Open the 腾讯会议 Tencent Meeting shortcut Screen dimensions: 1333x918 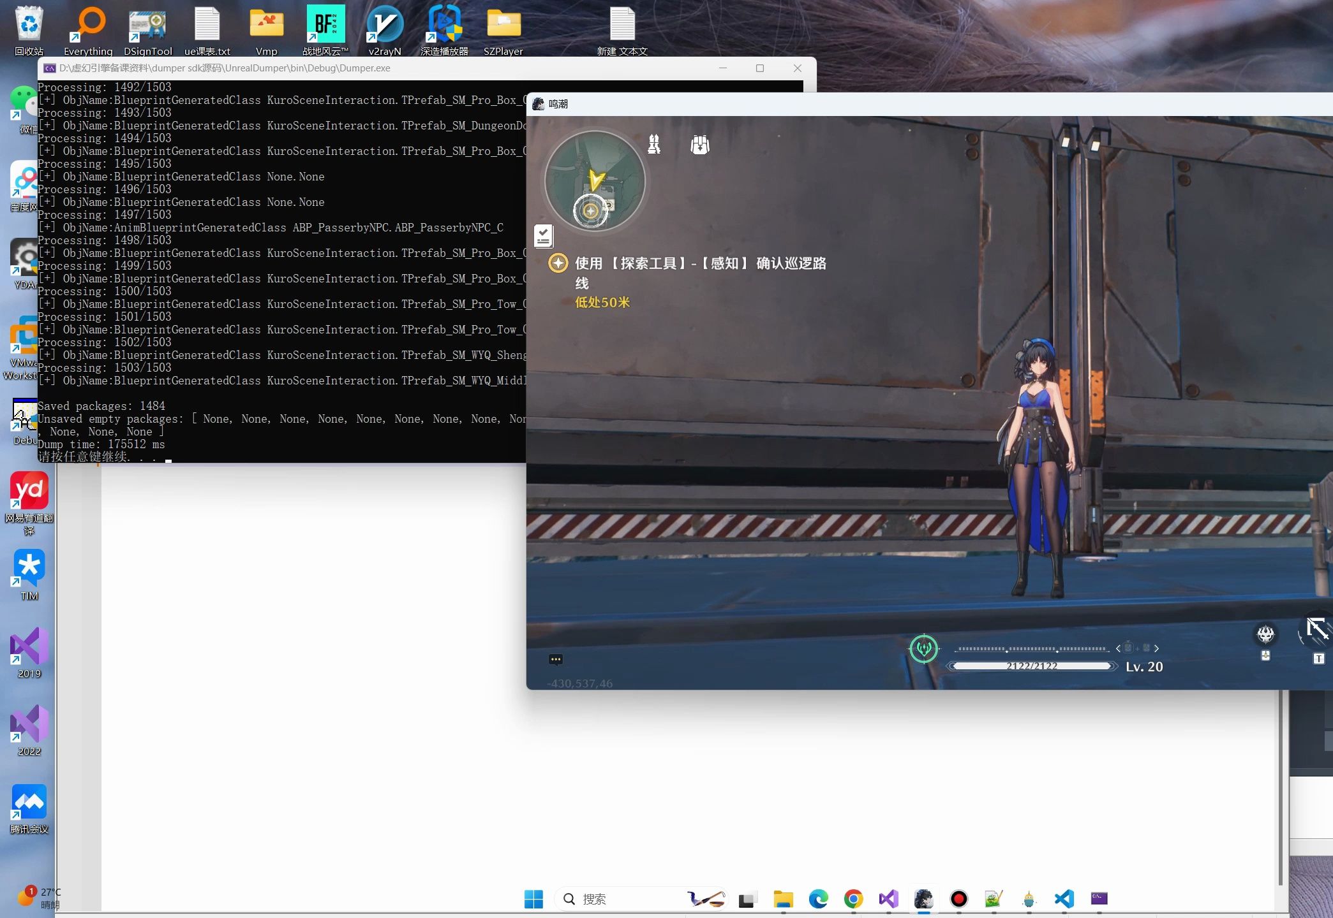29,808
